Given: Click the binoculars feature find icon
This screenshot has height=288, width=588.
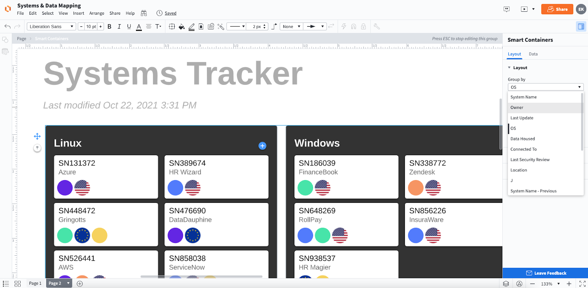Looking at the screenshot, I should pos(144,13).
